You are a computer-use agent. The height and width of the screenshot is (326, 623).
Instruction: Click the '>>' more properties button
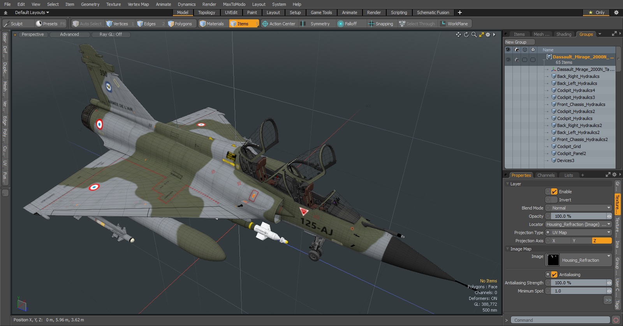[608, 300]
